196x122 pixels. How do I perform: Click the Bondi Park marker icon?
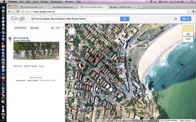[141, 43]
